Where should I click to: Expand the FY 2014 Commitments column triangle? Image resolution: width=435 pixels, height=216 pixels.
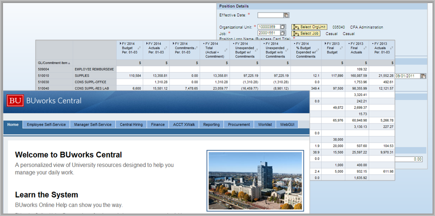(174, 44)
